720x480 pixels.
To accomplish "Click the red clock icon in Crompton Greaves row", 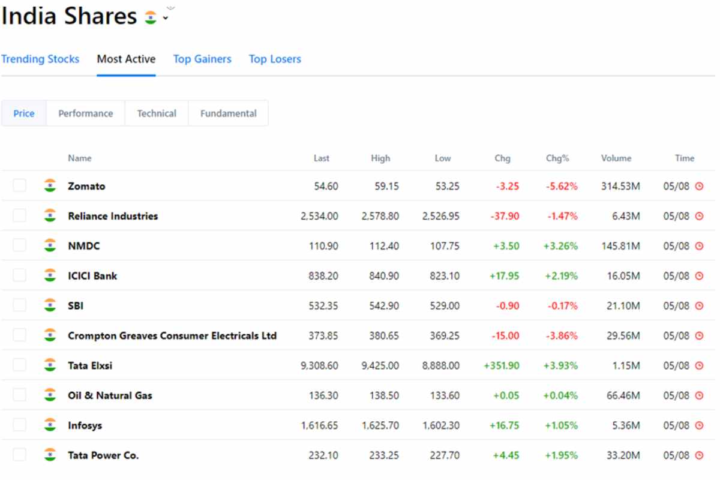I will pyautogui.click(x=699, y=336).
